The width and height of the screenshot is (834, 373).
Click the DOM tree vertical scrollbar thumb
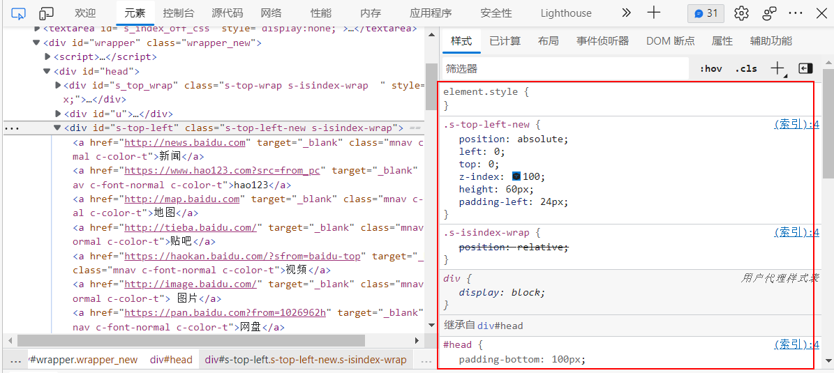[431, 86]
